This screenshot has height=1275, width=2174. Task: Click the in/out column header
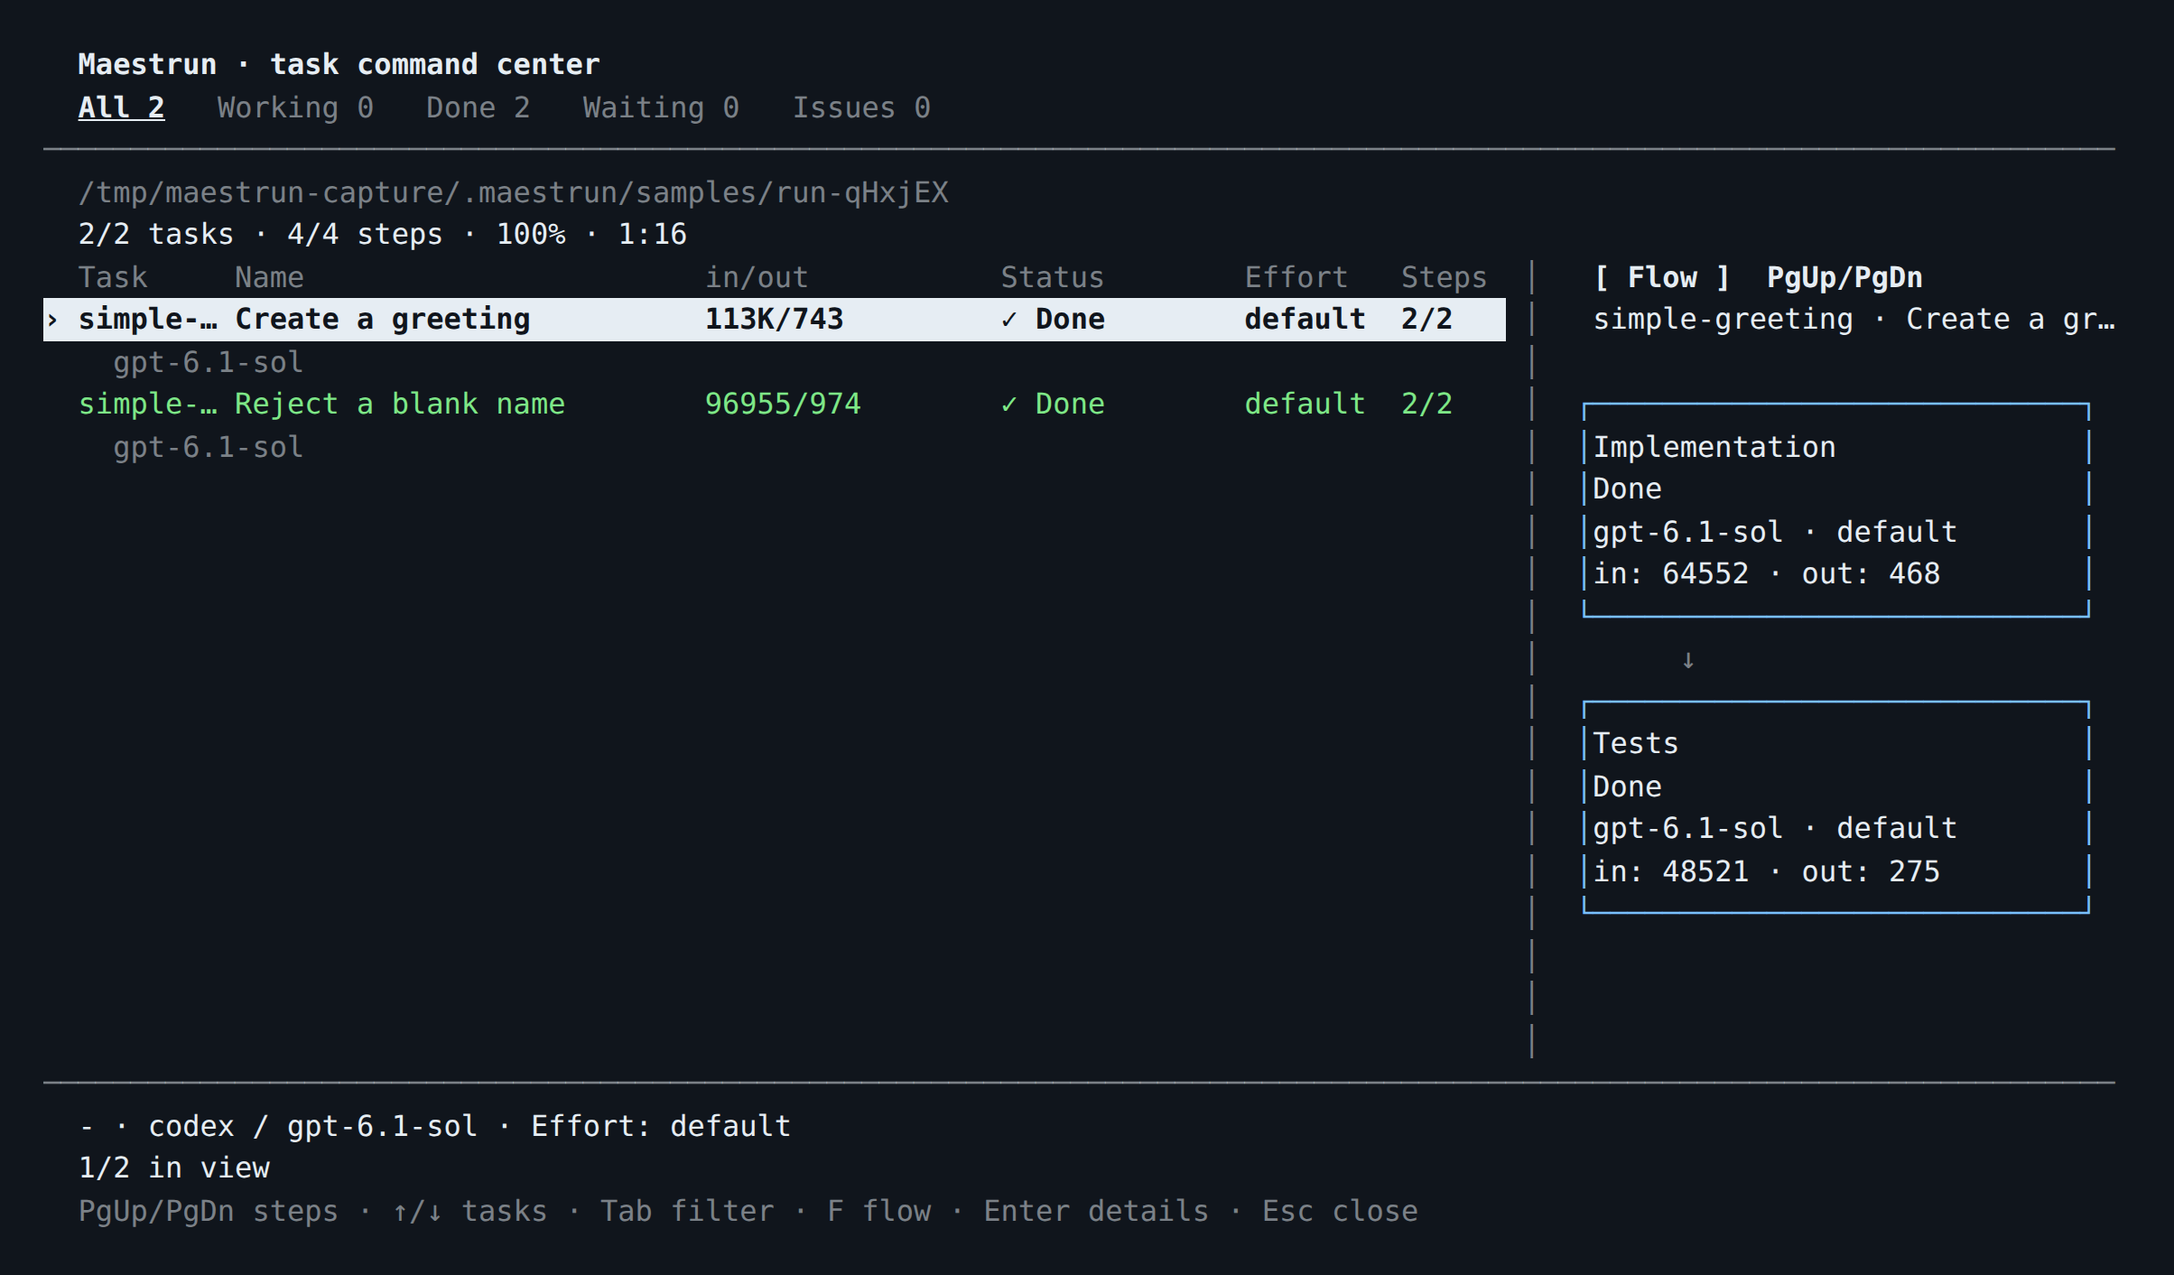pos(757,277)
